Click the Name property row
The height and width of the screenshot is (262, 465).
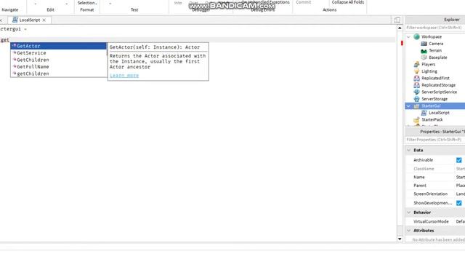coord(435,178)
